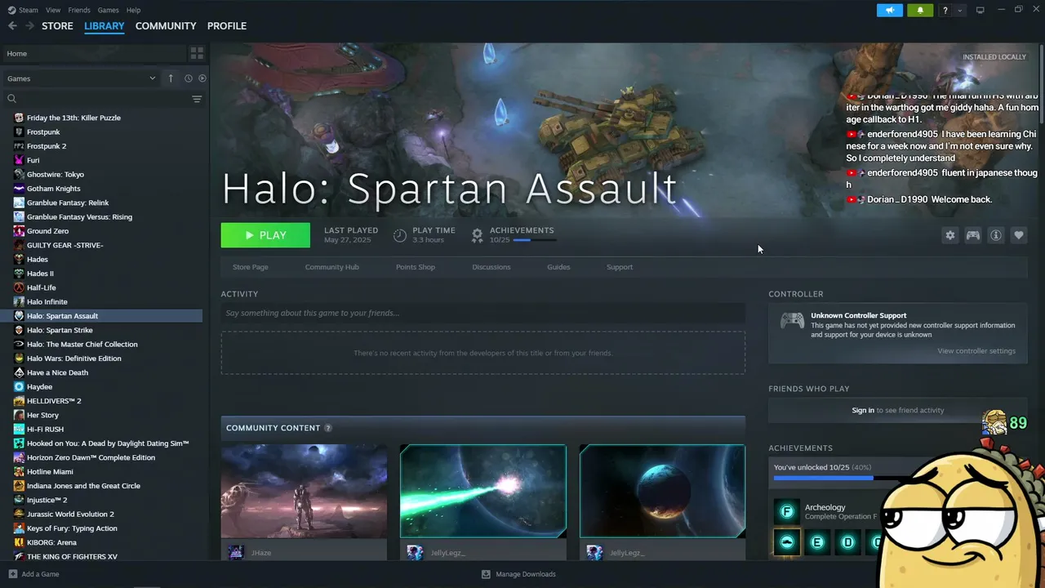Viewport: 1045px width, 588px height.
Task: Click the Manage Downloads icon
Action: point(486,574)
